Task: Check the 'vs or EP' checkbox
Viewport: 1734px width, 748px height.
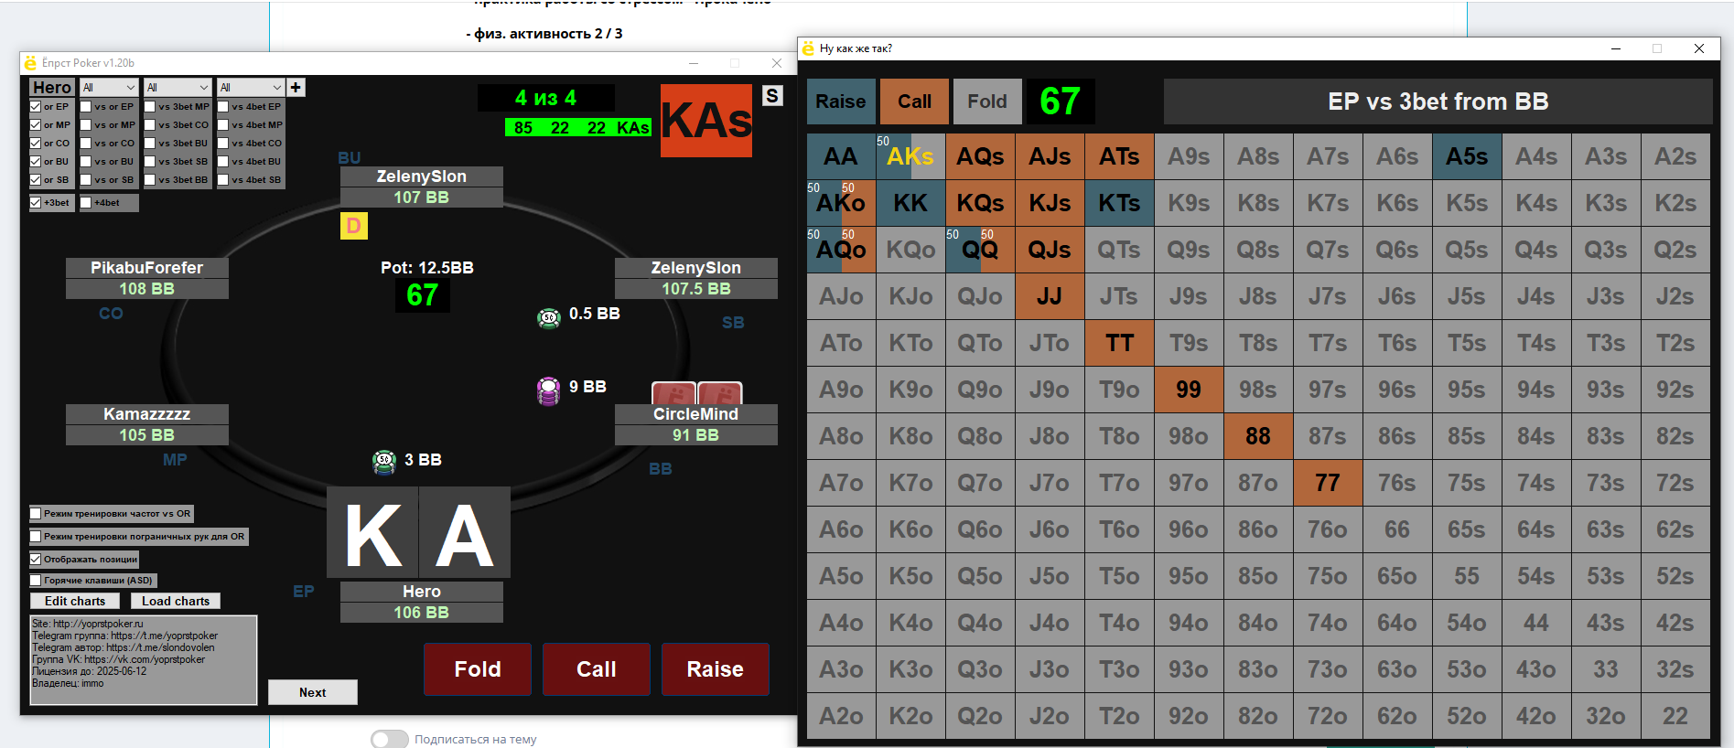Action: (x=86, y=107)
